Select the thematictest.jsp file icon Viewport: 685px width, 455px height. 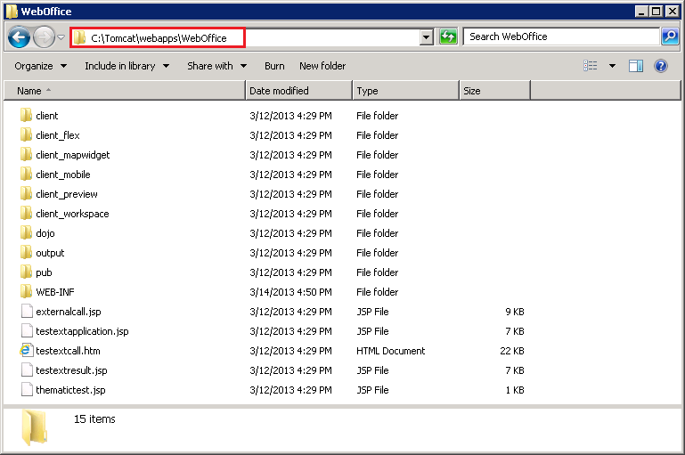coord(27,390)
